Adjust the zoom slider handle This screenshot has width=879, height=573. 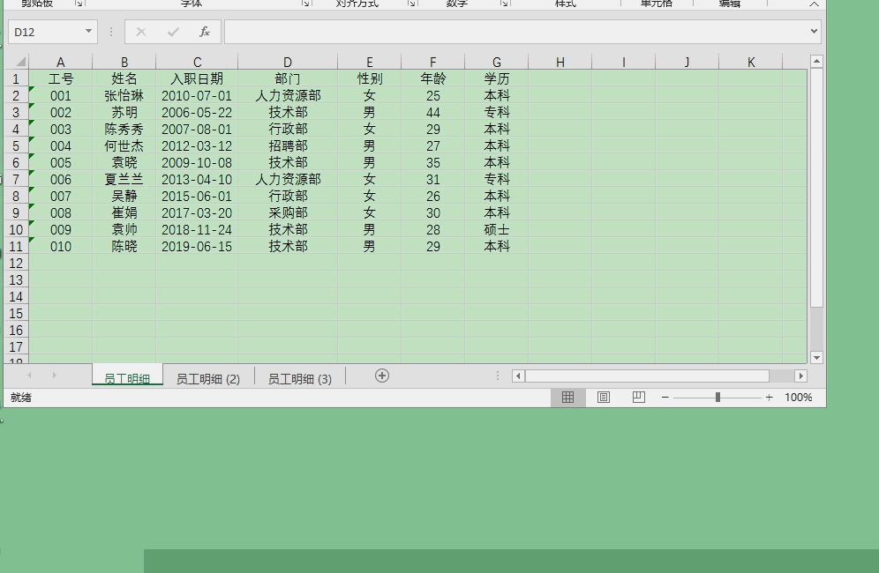tap(717, 397)
